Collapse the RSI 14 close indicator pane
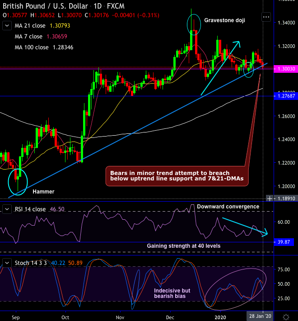298x321 pixels. 7,209
